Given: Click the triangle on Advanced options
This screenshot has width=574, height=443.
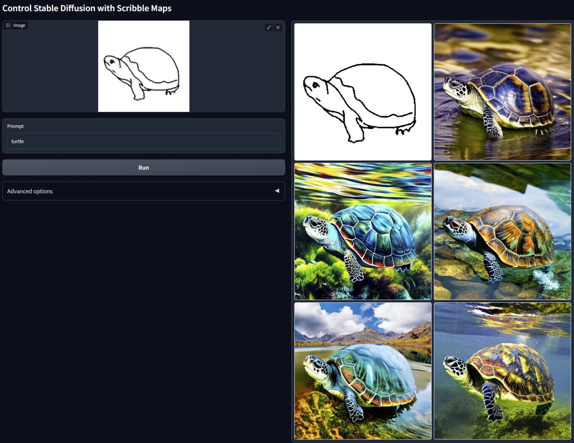Looking at the screenshot, I should (277, 191).
